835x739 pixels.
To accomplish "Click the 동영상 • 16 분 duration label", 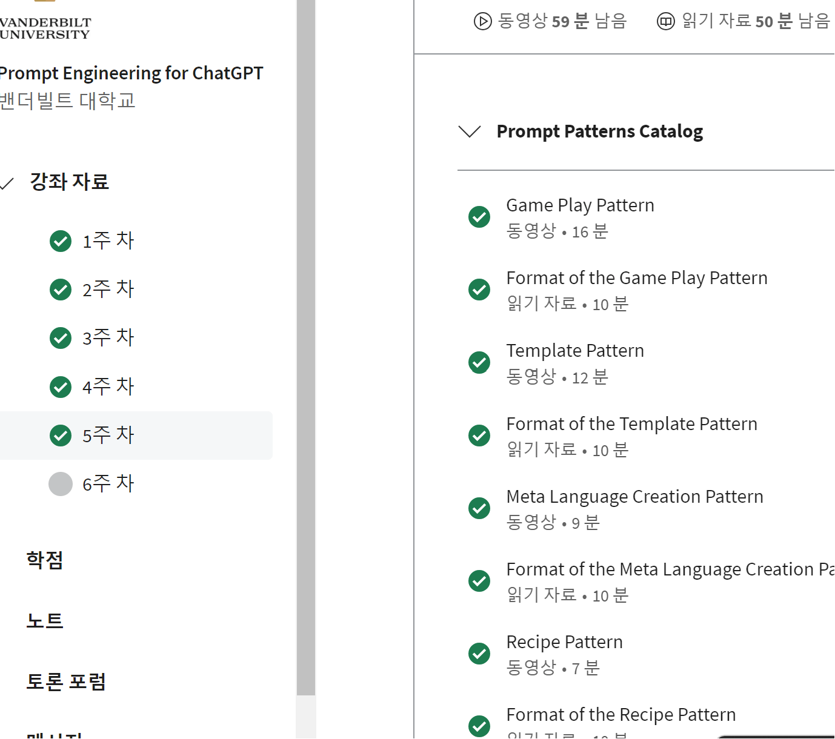I will coord(557,231).
